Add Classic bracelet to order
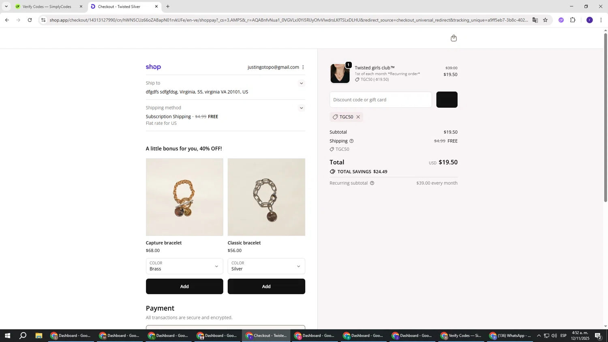This screenshot has width=608, height=342. pos(266,286)
